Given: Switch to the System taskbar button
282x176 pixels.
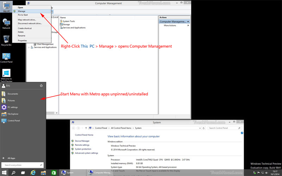Looking at the screenshot, I should click(72, 173).
